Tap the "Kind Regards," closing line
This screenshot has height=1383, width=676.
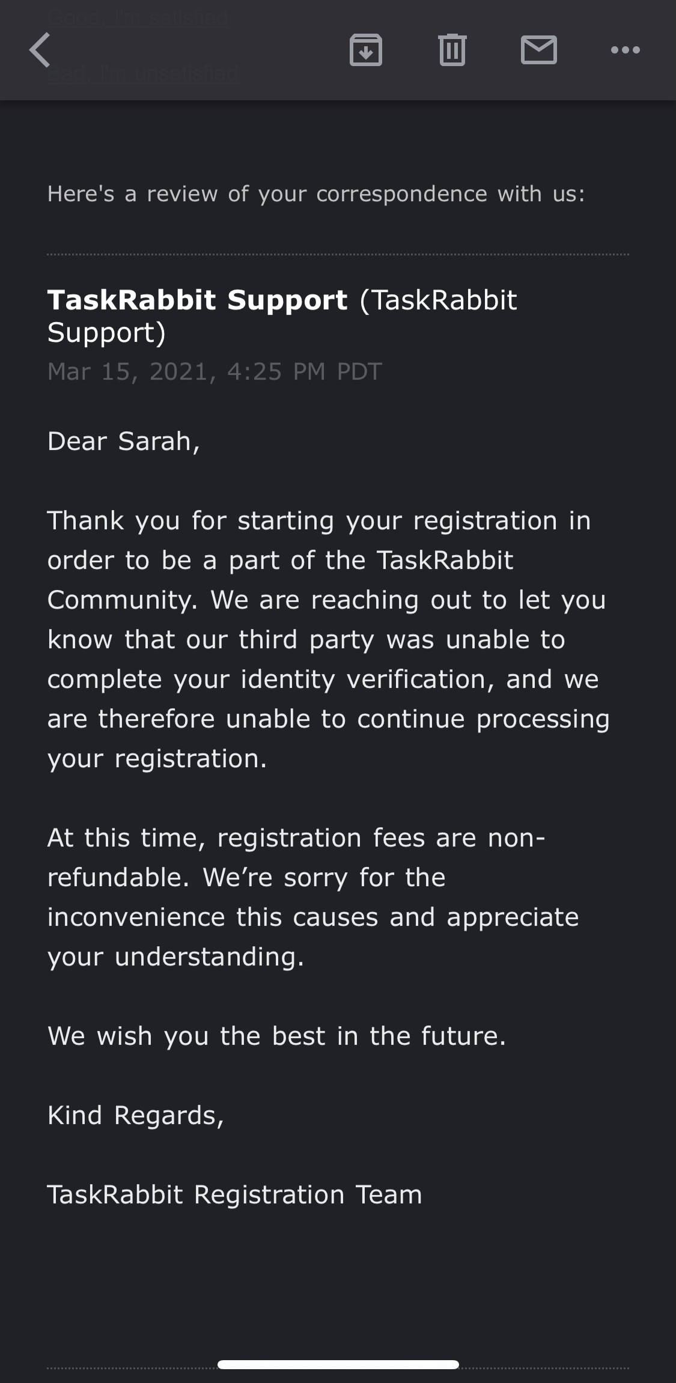(x=135, y=1116)
